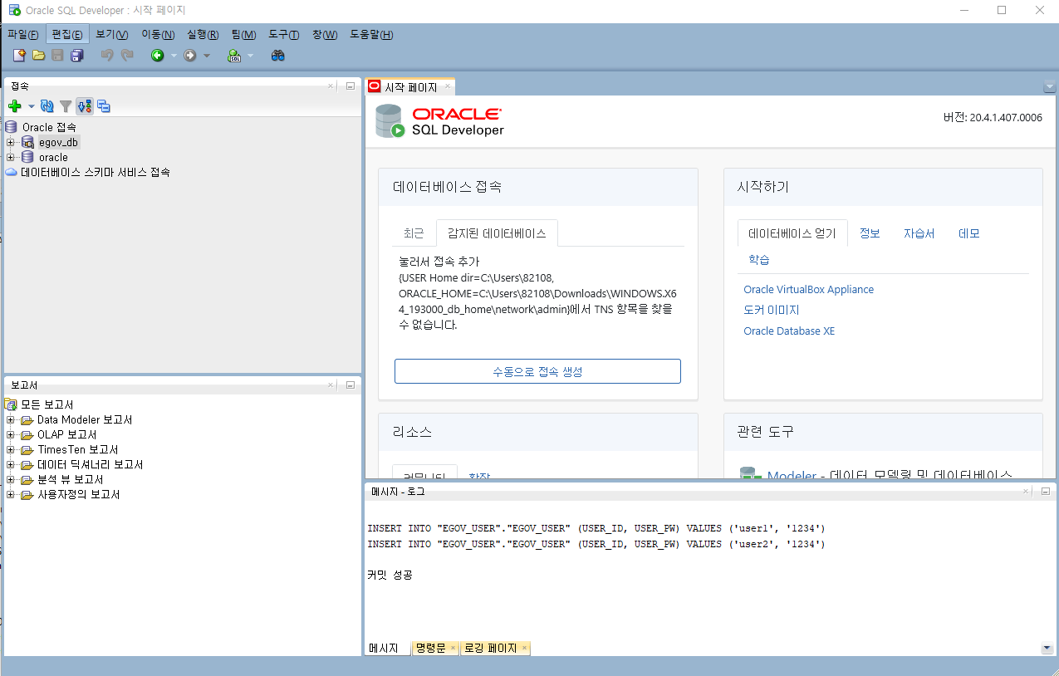Open the 도움말 menu
Screen dimensions: 1059x676
[371, 34]
